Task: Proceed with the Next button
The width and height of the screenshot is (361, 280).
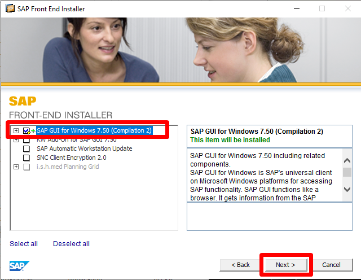Action: point(286,265)
